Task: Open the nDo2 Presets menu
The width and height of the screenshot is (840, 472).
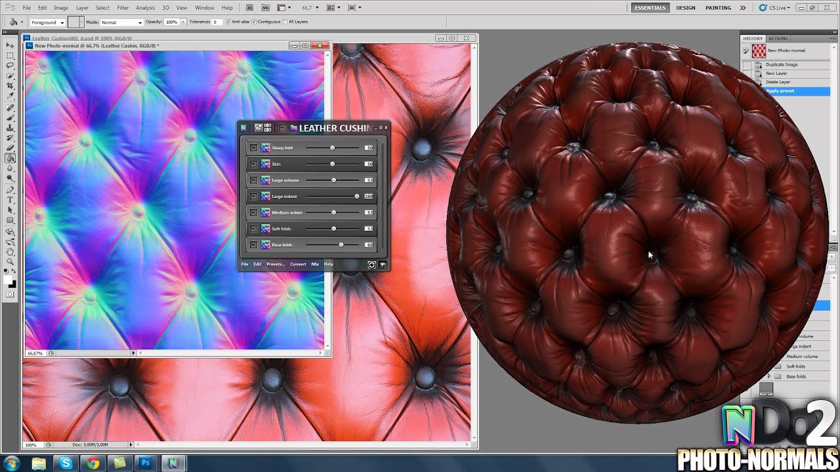Action: click(x=276, y=264)
